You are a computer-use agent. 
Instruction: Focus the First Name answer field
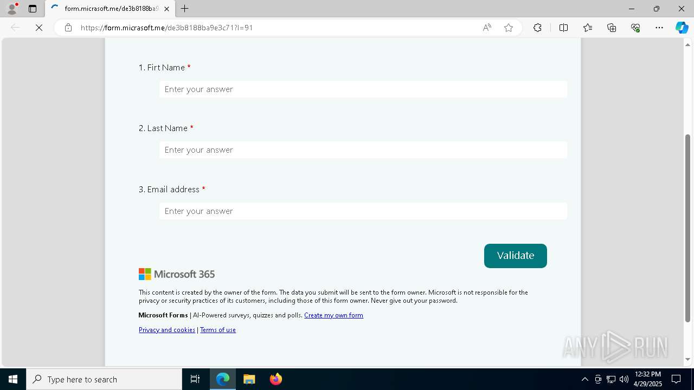pyautogui.click(x=363, y=89)
